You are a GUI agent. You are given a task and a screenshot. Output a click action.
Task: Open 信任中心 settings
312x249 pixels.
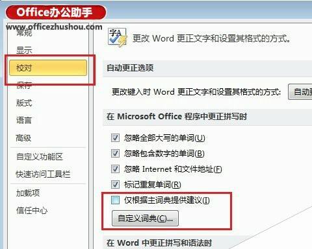pos(32,210)
